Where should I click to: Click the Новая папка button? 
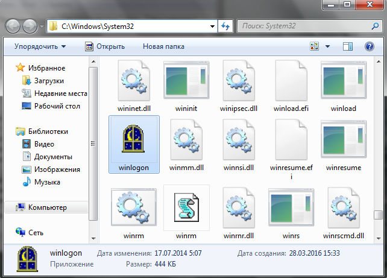pos(163,46)
